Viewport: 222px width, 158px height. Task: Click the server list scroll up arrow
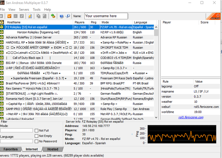[156, 27]
